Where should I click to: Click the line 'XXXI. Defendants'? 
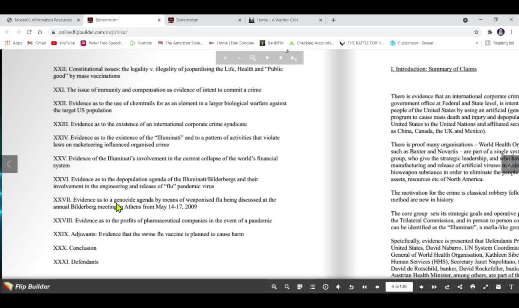click(76, 262)
